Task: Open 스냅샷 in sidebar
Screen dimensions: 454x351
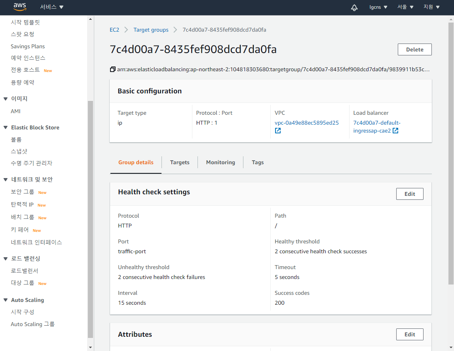Action: (19, 151)
